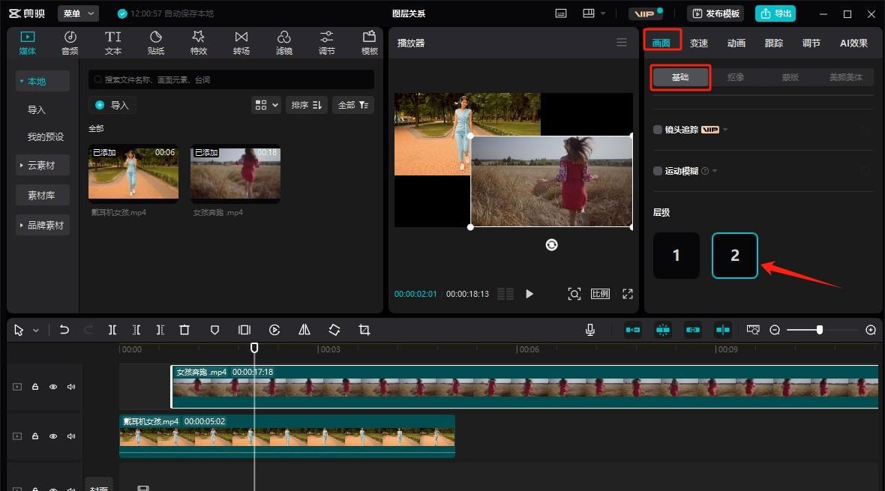The width and height of the screenshot is (885, 491).
Task: Click the delete-right trim icon
Action: [160, 330]
